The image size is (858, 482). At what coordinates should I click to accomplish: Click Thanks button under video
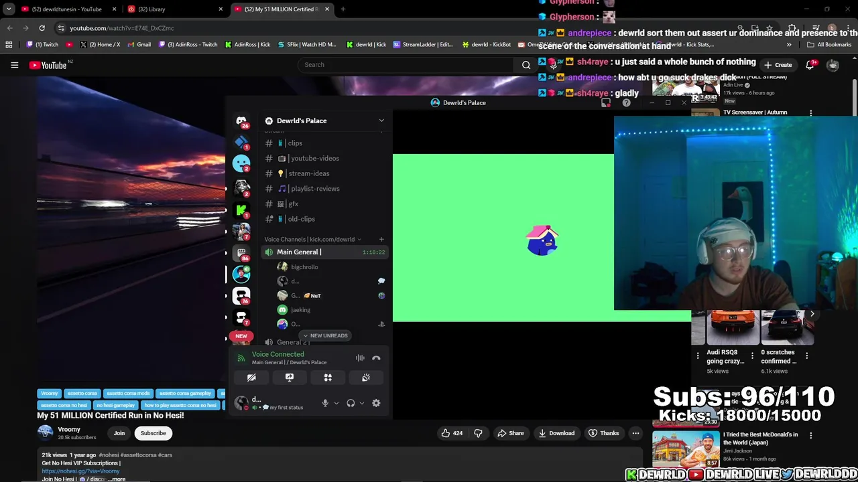pos(603,433)
